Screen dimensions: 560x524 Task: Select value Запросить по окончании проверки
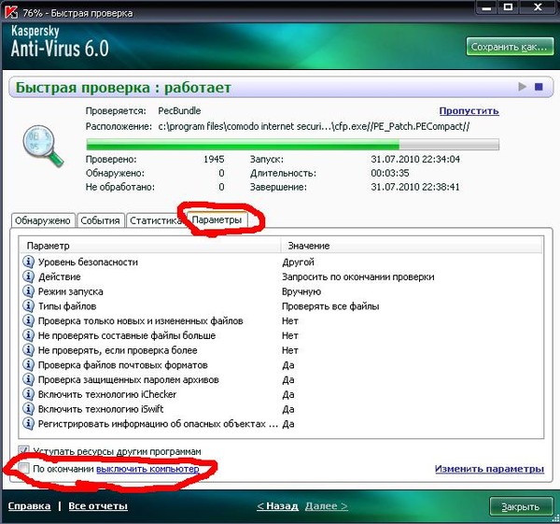(x=358, y=276)
